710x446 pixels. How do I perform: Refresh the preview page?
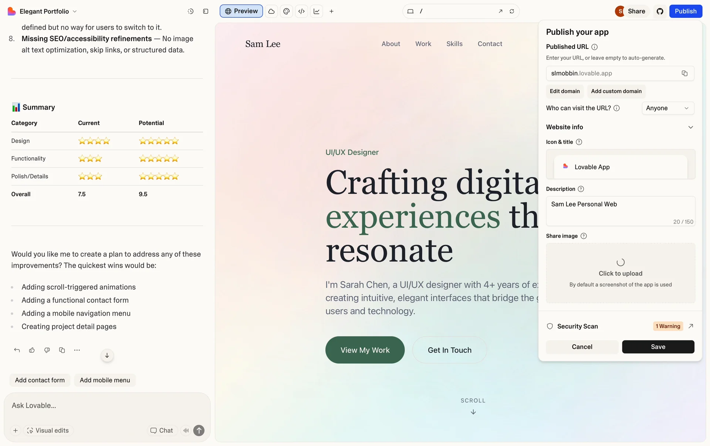click(512, 11)
